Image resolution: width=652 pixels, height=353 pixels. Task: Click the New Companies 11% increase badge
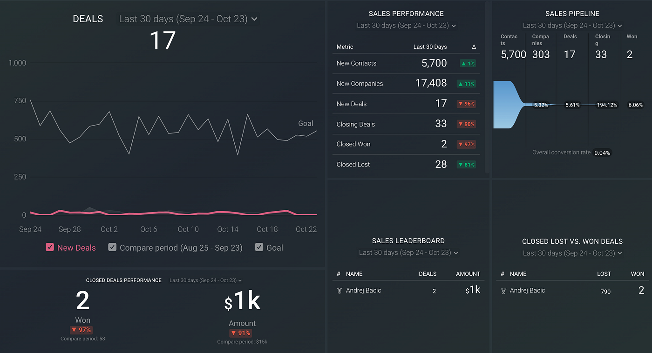466,84
